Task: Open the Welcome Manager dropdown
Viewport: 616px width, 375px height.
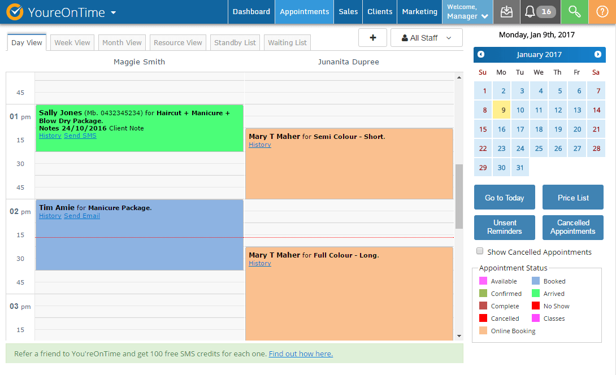Action: click(x=467, y=12)
